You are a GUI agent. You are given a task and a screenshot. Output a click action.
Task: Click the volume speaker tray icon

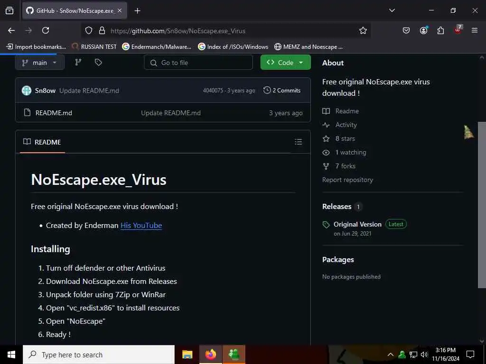(x=424, y=355)
